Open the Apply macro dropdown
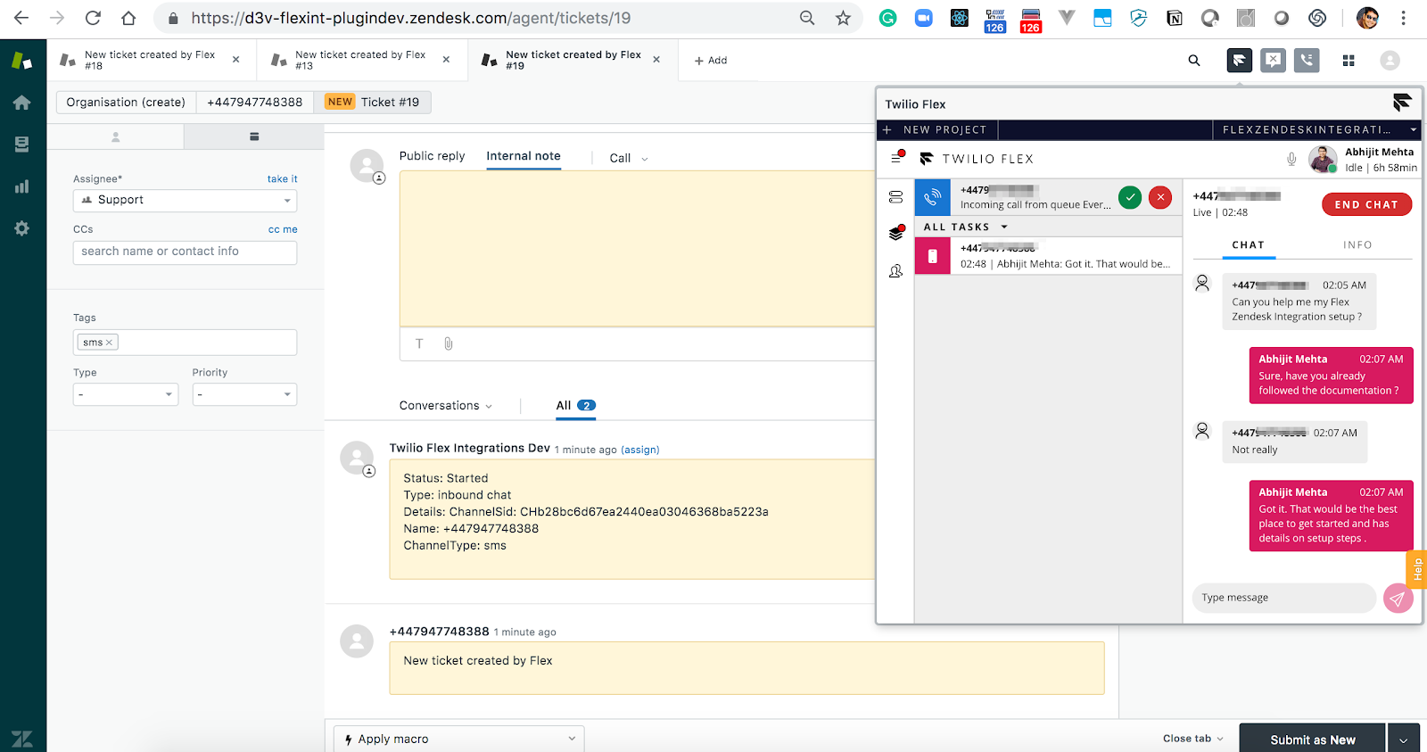 tap(459, 740)
